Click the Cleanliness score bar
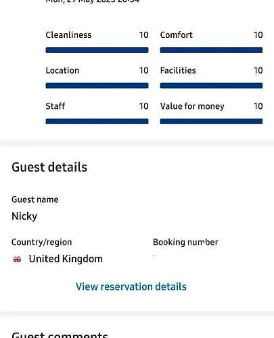Image resolution: width=274 pixels, height=338 pixels. (x=97, y=50)
